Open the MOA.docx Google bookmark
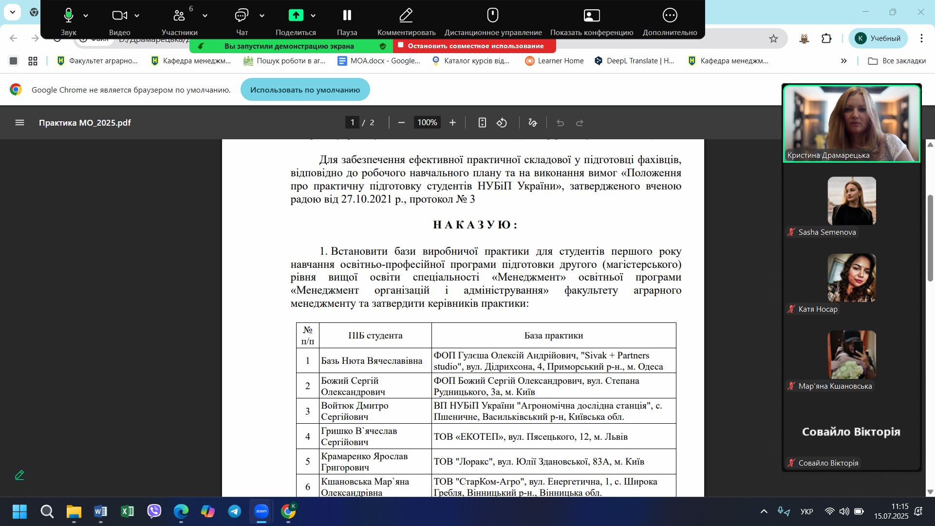This screenshot has width=935, height=526. coord(379,61)
